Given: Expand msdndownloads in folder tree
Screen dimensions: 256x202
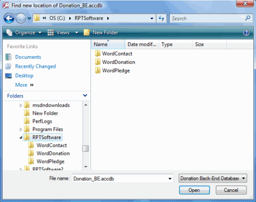Looking at the screenshot, I should [21, 105].
